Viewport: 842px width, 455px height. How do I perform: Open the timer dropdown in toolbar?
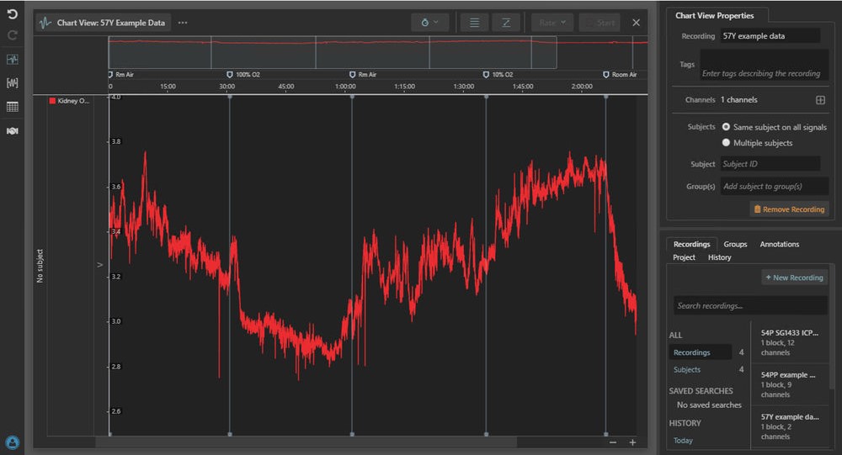coord(429,23)
